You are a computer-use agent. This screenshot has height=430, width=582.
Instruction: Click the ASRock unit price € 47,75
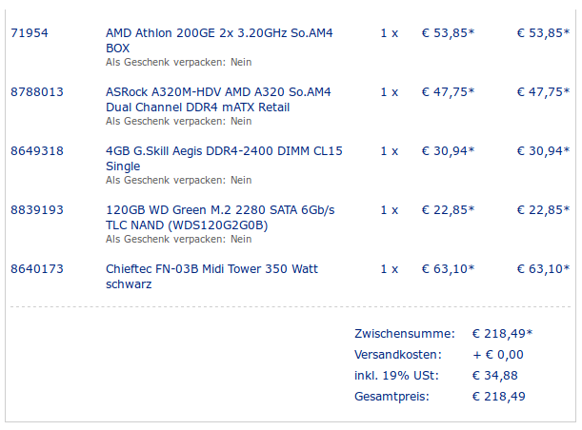coord(448,92)
